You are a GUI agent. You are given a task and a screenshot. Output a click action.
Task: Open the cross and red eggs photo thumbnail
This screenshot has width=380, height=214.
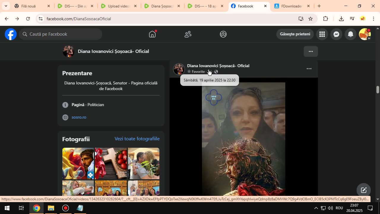111,163
